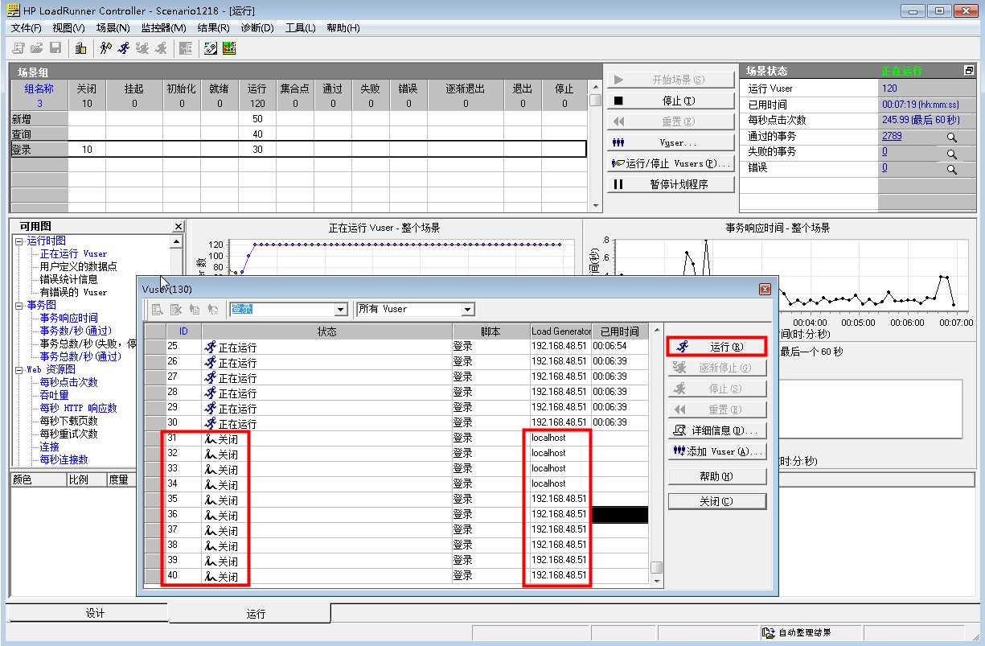This screenshot has width=985, height=646.
Task: Collapse the Web 资源图 tree node
Action: (x=19, y=369)
